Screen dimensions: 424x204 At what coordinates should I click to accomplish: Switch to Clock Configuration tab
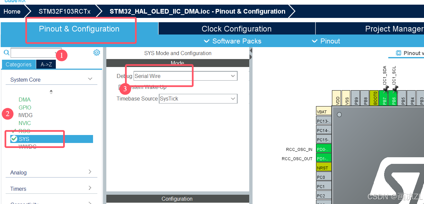(x=237, y=29)
